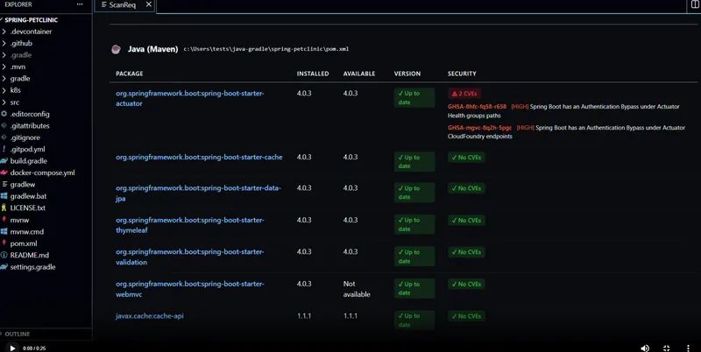Open the docker-compose.yml file
The width and height of the screenshot is (701, 352).
click(x=42, y=172)
